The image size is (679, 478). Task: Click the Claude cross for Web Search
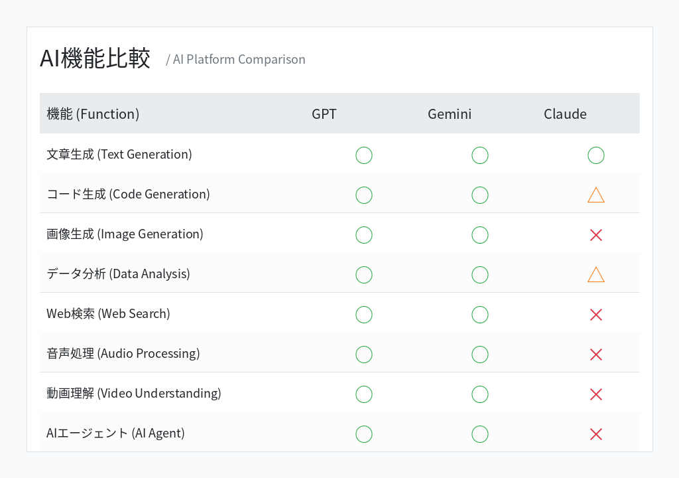596,315
